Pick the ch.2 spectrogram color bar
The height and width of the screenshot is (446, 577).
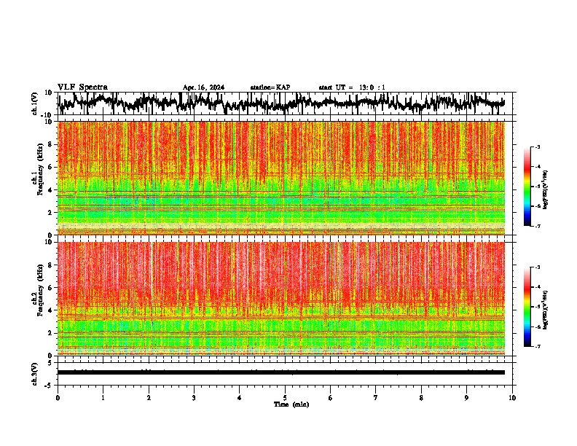click(527, 307)
